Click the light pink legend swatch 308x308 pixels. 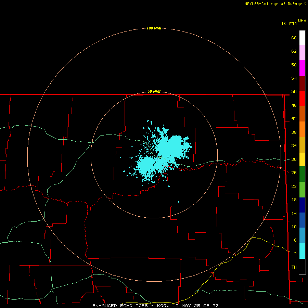302,53
